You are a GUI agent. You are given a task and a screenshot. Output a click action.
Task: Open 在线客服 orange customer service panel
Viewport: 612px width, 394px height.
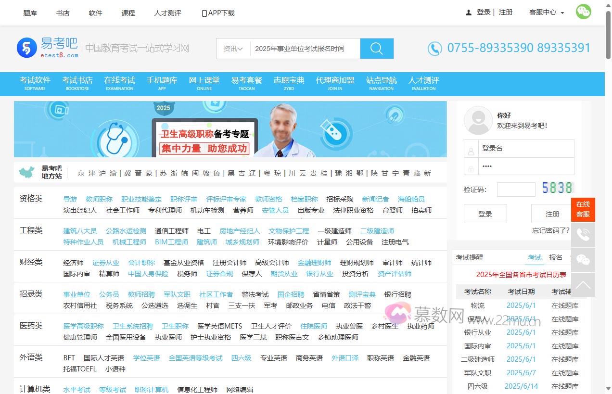[583, 210]
